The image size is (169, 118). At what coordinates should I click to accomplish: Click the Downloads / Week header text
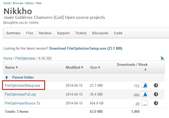coord(132,65)
